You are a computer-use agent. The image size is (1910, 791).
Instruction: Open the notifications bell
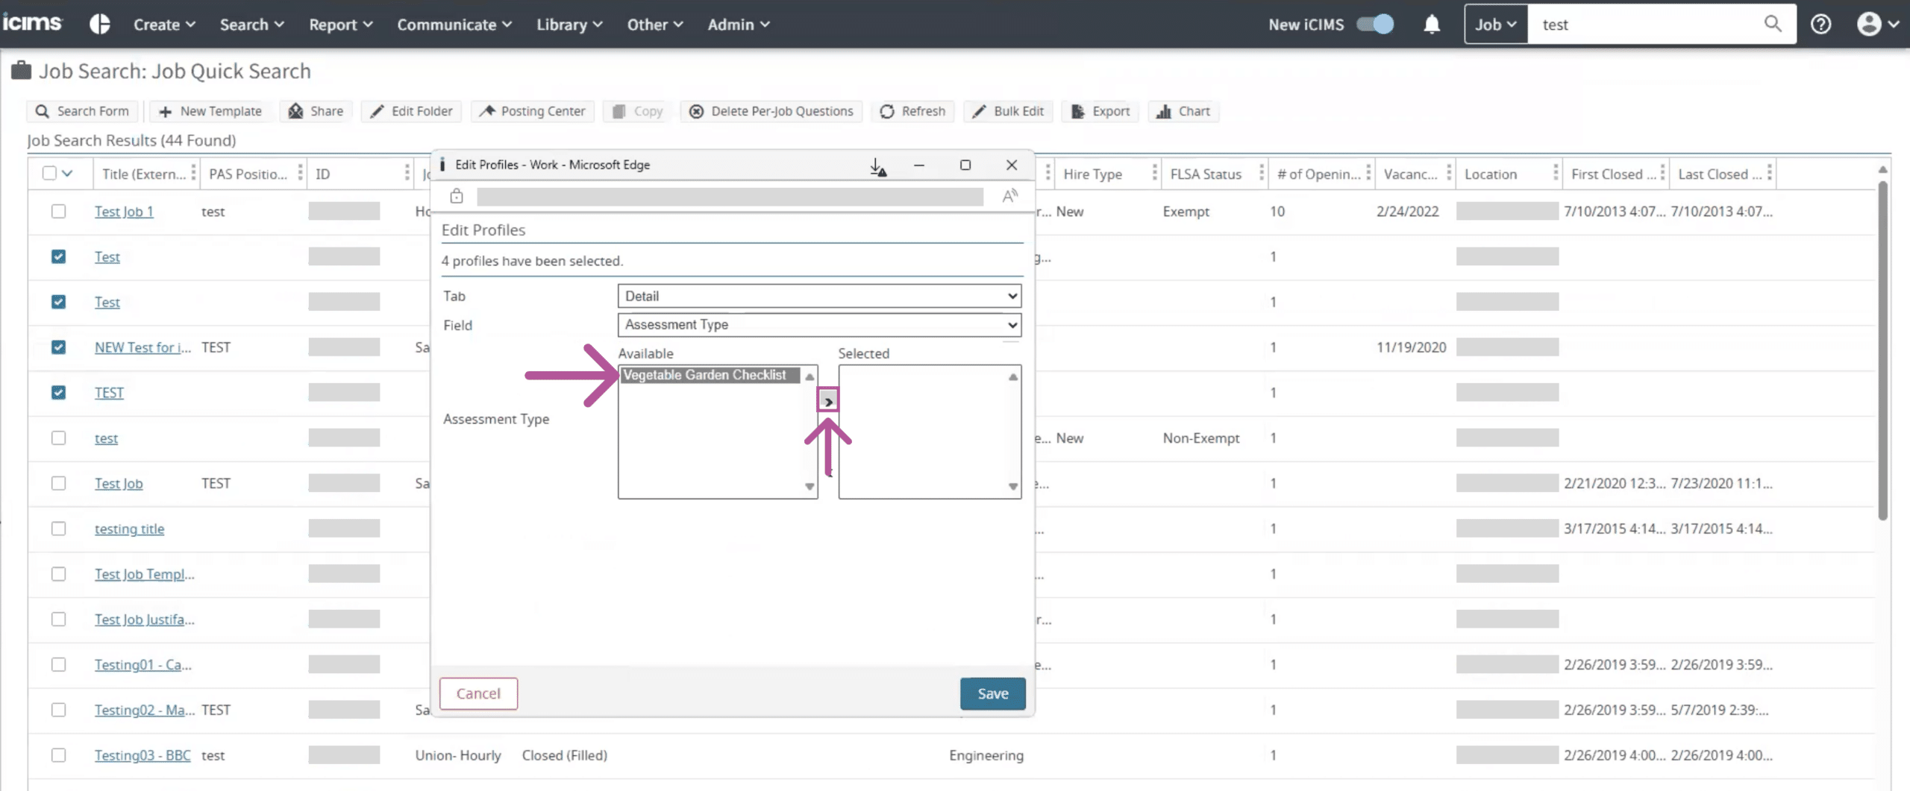coord(1431,25)
